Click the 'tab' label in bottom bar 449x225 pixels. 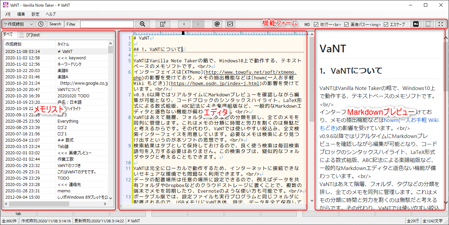(x=18, y=213)
